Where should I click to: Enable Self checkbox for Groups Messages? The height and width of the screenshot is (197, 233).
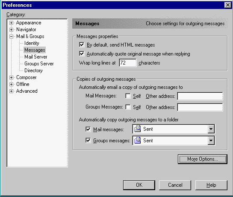point(128,107)
